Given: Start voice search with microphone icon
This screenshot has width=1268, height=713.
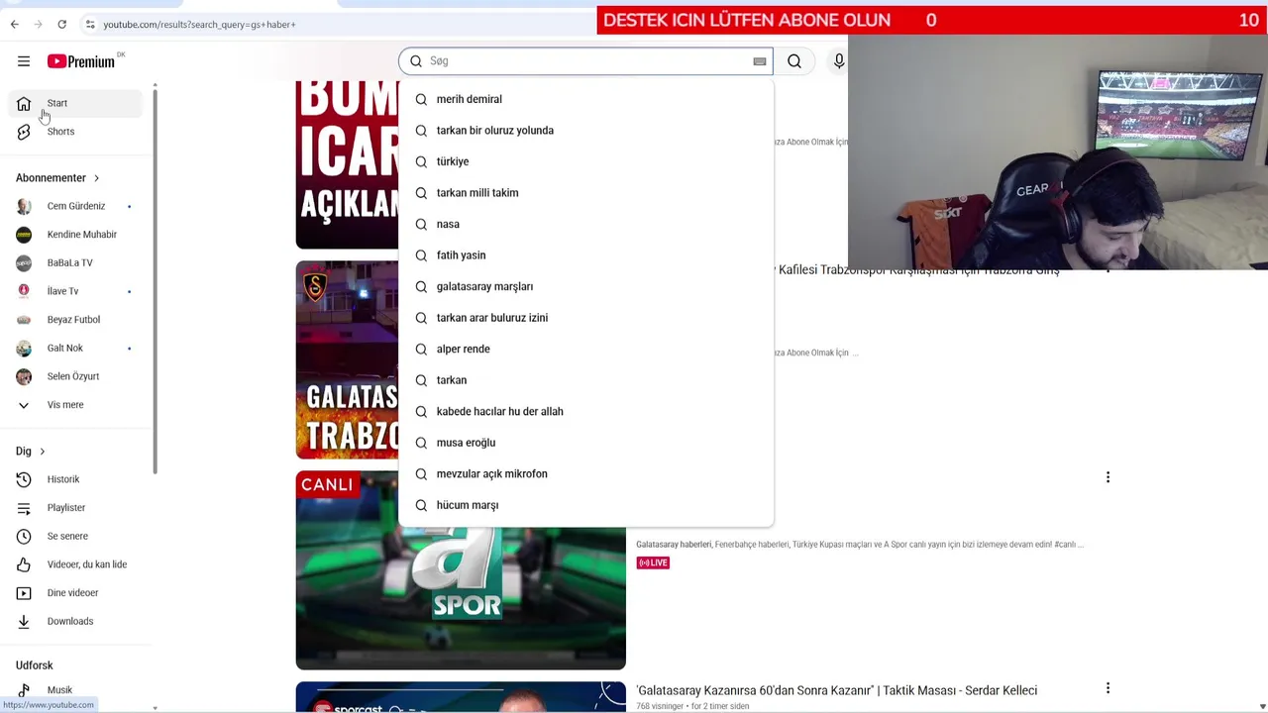Looking at the screenshot, I should coord(839,61).
